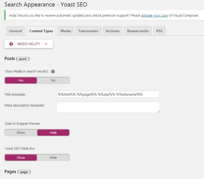Screen dimensions: 204x179
Task: Set Show Posts in search results to No
Action: pos(53,80)
